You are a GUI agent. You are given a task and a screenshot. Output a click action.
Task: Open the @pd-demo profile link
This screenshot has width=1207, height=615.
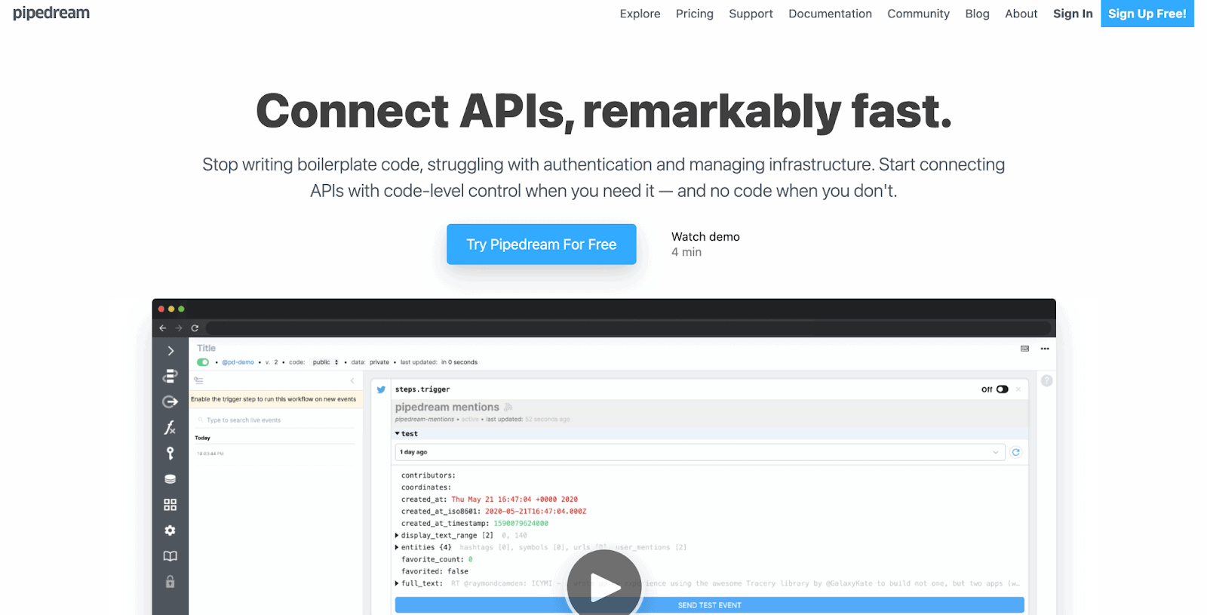[238, 362]
